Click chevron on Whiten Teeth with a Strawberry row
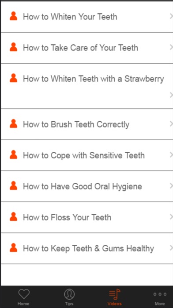This screenshot has width=173, height=308. (x=171, y=95)
